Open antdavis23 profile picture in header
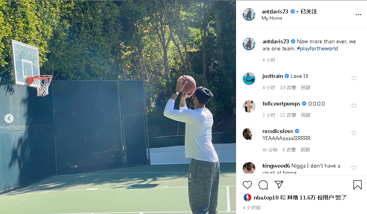The image size is (367, 214). point(249,15)
